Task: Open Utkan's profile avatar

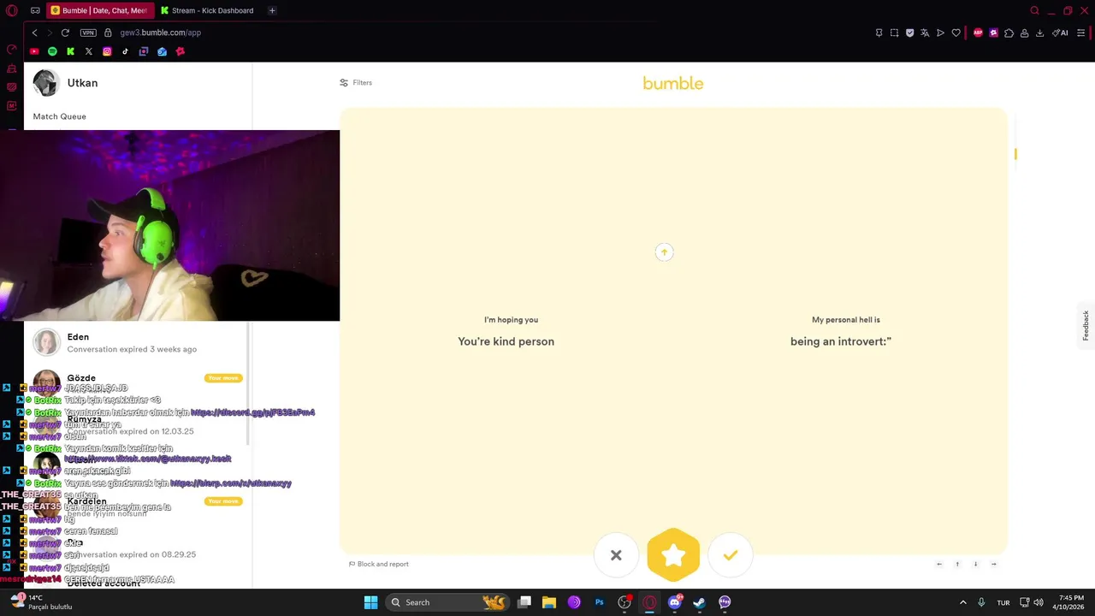Action: [x=45, y=83]
